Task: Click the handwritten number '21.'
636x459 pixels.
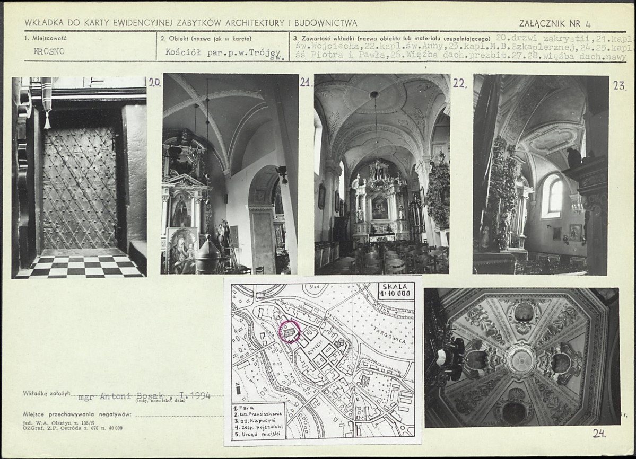Action: pos(306,83)
